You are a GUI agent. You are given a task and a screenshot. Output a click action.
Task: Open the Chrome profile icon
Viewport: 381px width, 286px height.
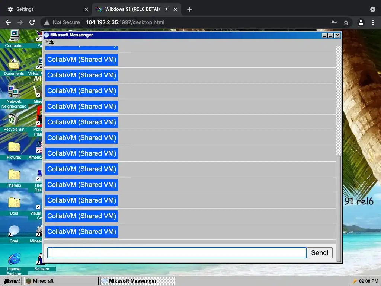coord(361,22)
